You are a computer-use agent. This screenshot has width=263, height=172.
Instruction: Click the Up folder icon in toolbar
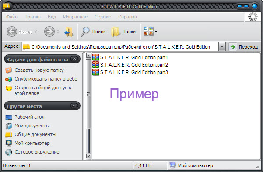(x=69, y=32)
